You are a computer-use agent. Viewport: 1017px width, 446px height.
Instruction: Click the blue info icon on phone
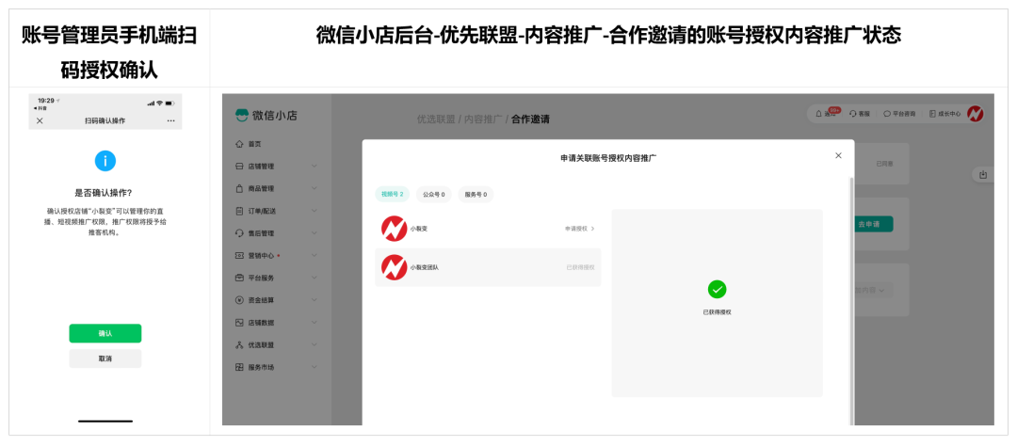pyautogui.click(x=105, y=161)
